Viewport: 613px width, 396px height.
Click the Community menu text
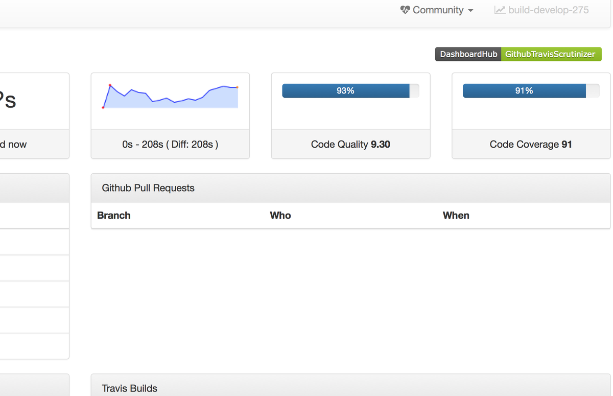tap(439, 10)
